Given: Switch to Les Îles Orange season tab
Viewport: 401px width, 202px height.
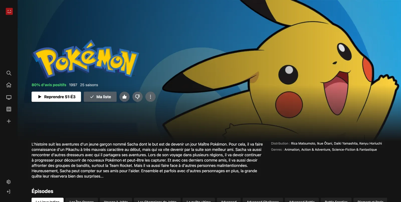Looking at the screenshot, I should tap(82, 200).
